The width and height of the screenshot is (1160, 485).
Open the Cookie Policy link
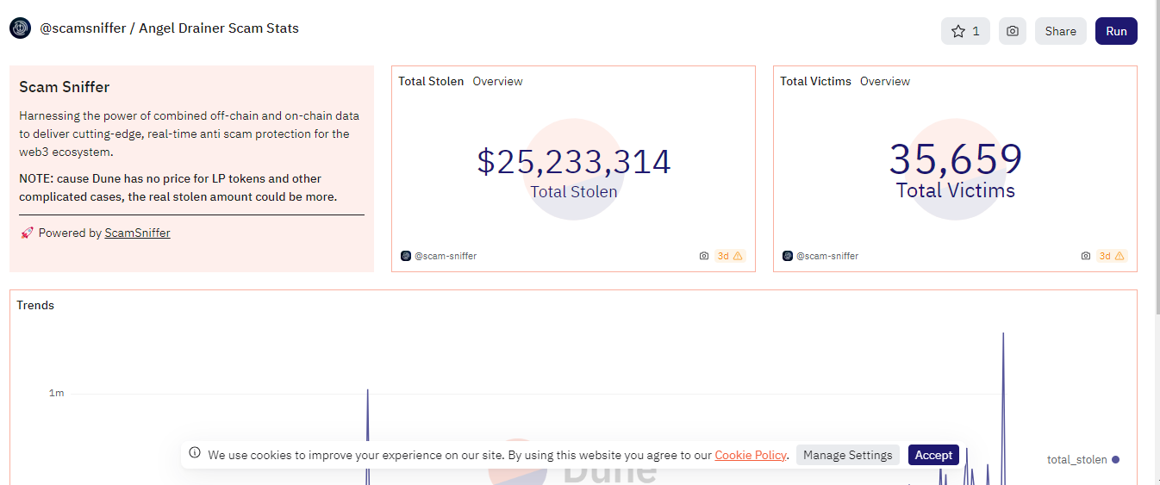[x=750, y=455]
